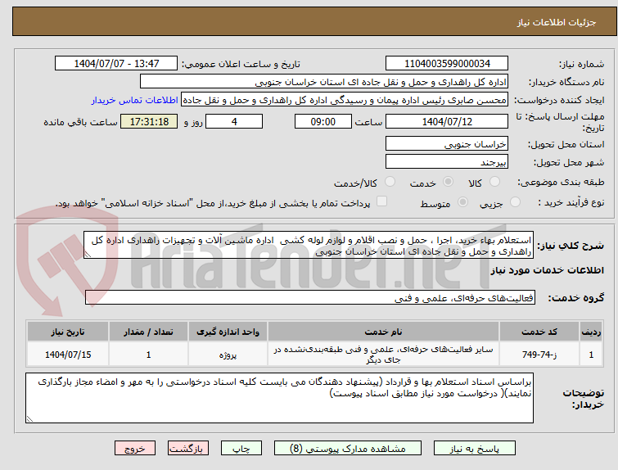Click the remaining time 17:31:18 field

point(149,121)
